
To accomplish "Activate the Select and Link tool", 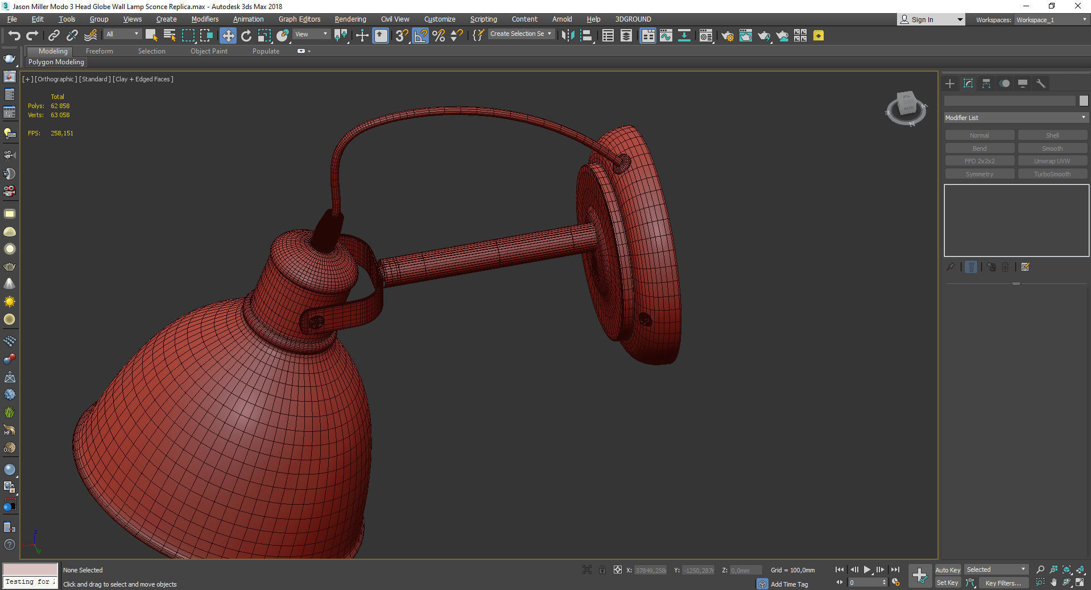I will (x=53, y=36).
